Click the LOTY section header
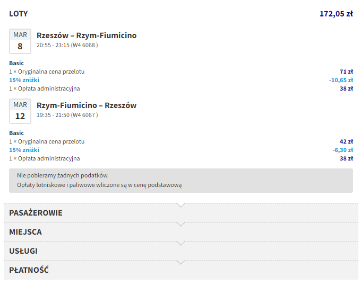The image size is (361, 286). (19, 14)
